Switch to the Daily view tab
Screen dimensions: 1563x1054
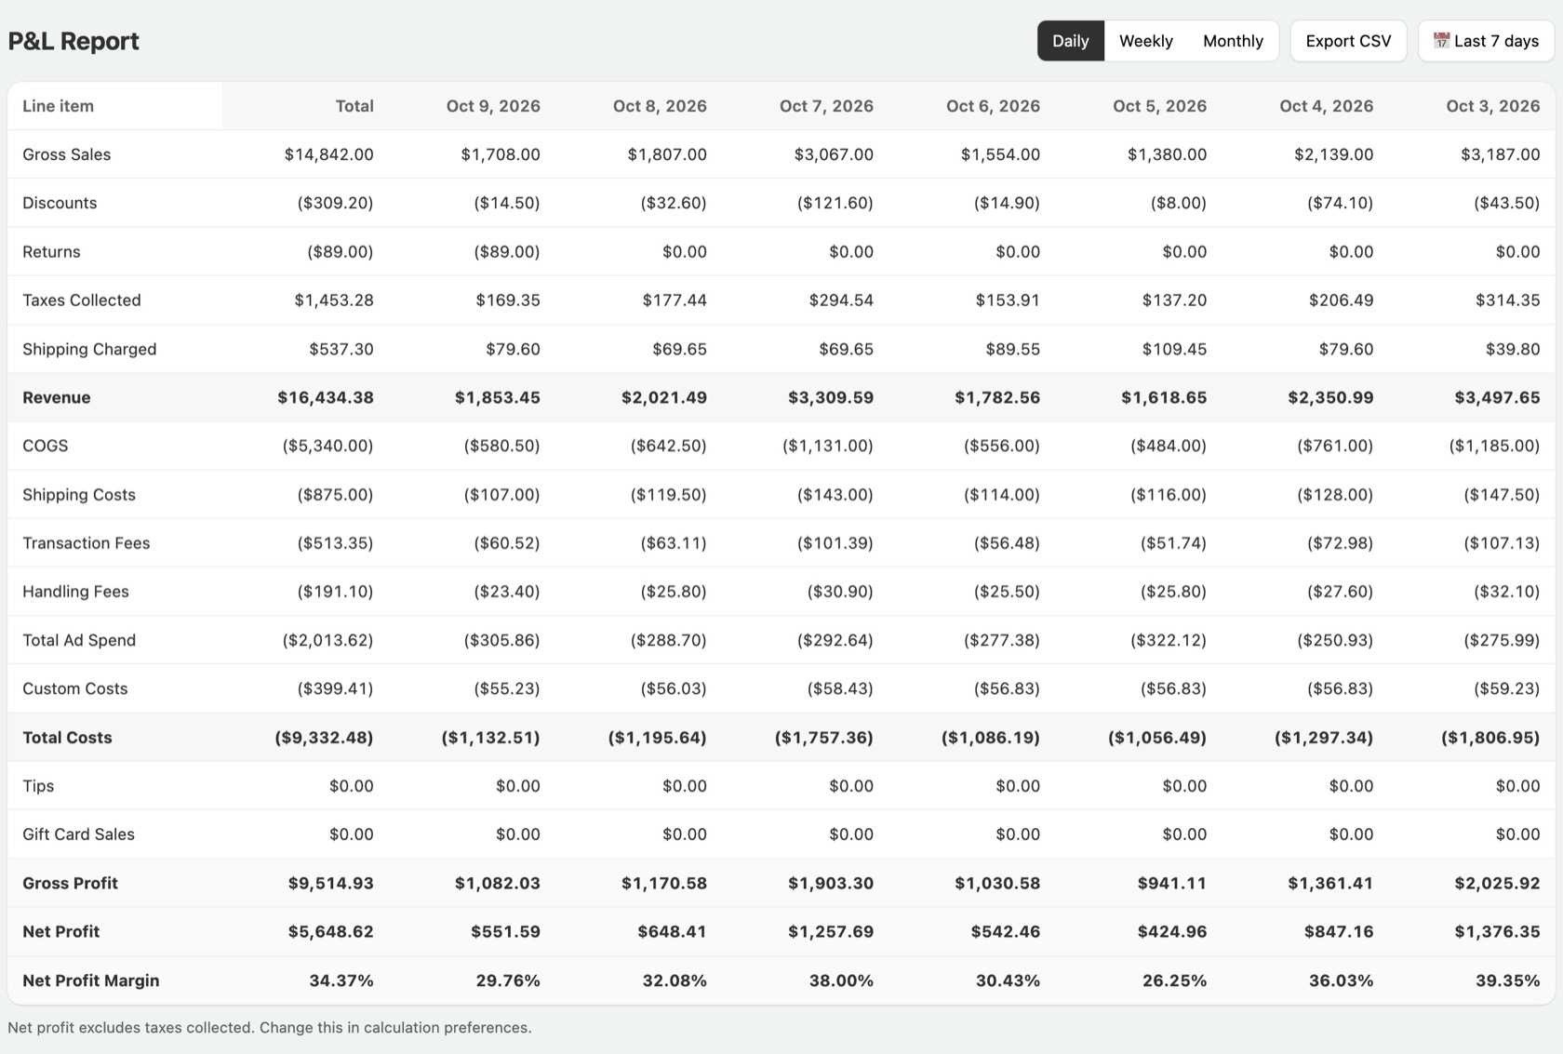click(x=1070, y=41)
